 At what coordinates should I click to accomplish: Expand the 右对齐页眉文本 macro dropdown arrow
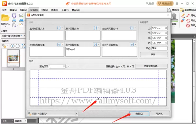pyautogui.click(x=135, y=28)
